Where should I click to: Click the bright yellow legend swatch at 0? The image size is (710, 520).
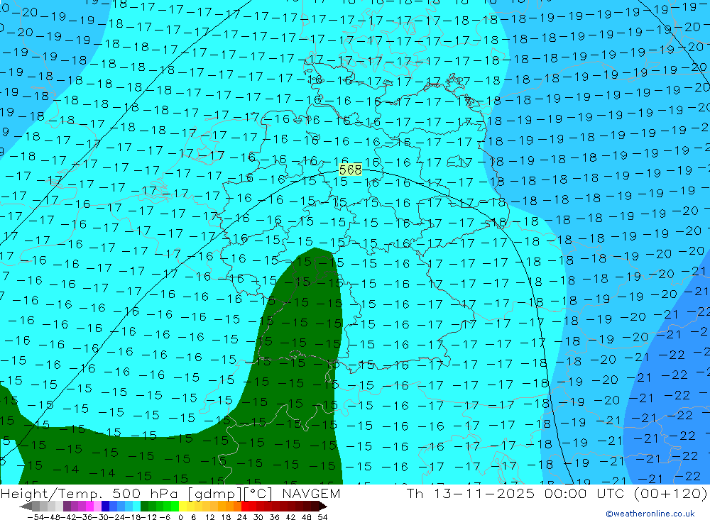click(x=183, y=506)
